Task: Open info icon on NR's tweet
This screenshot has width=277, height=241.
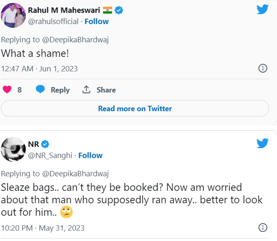Action: point(262,228)
